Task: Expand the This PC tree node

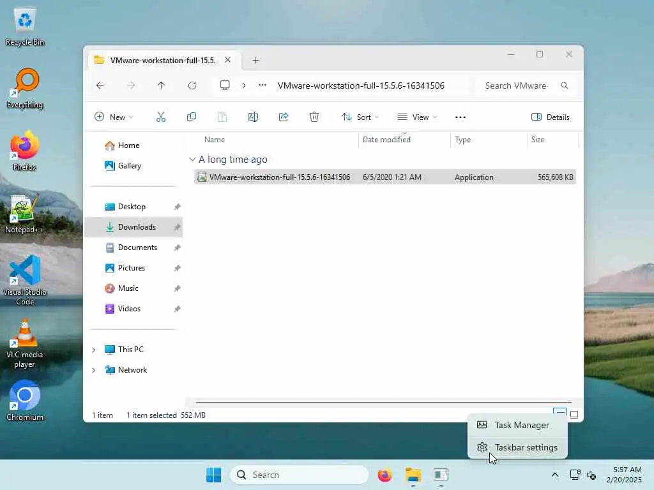Action: 94,350
